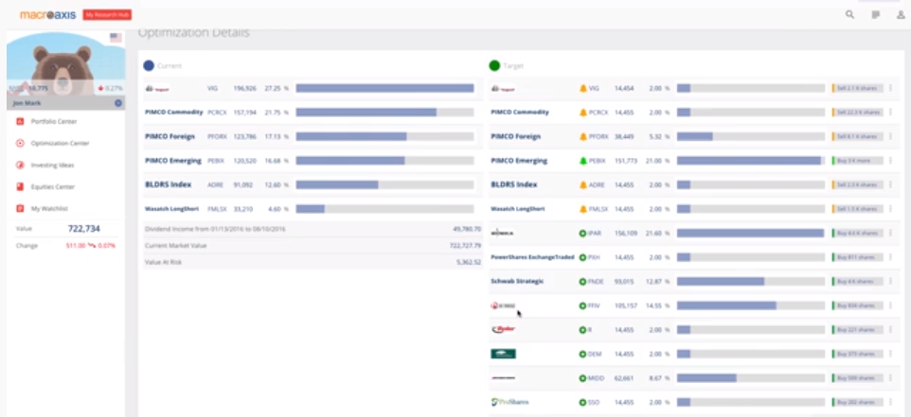Click the green plus icon next to FFIV
This screenshot has height=417, width=911.
pos(582,305)
